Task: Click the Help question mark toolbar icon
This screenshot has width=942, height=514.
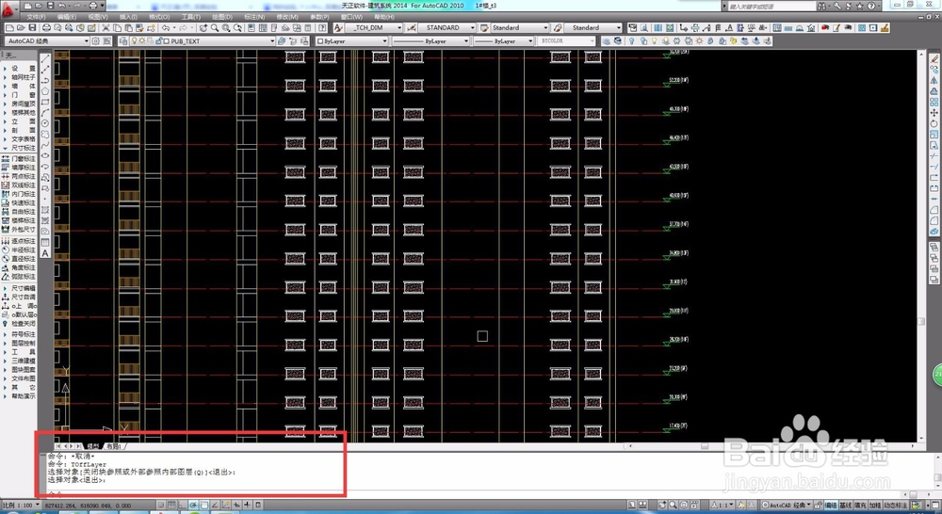Action: [x=322, y=27]
